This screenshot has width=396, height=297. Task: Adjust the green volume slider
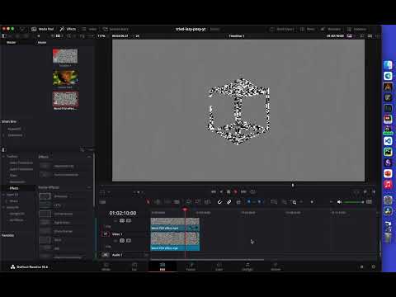(354, 202)
